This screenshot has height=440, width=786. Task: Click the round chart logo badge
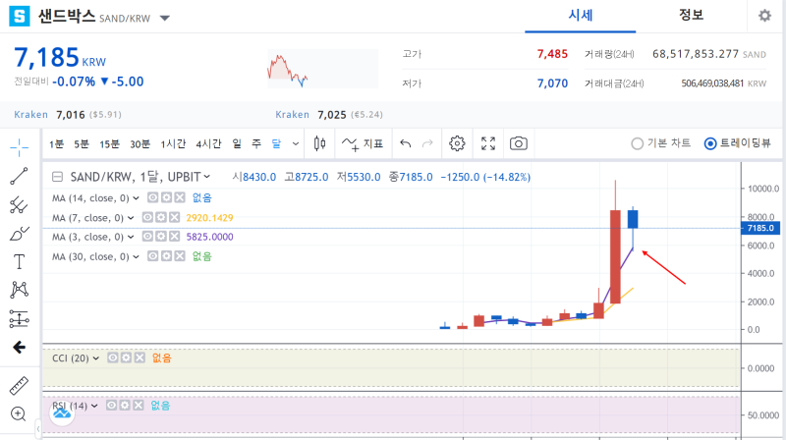(62, 412)
